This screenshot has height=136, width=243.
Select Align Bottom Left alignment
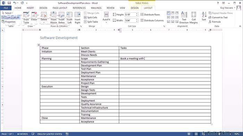point(169,21)
